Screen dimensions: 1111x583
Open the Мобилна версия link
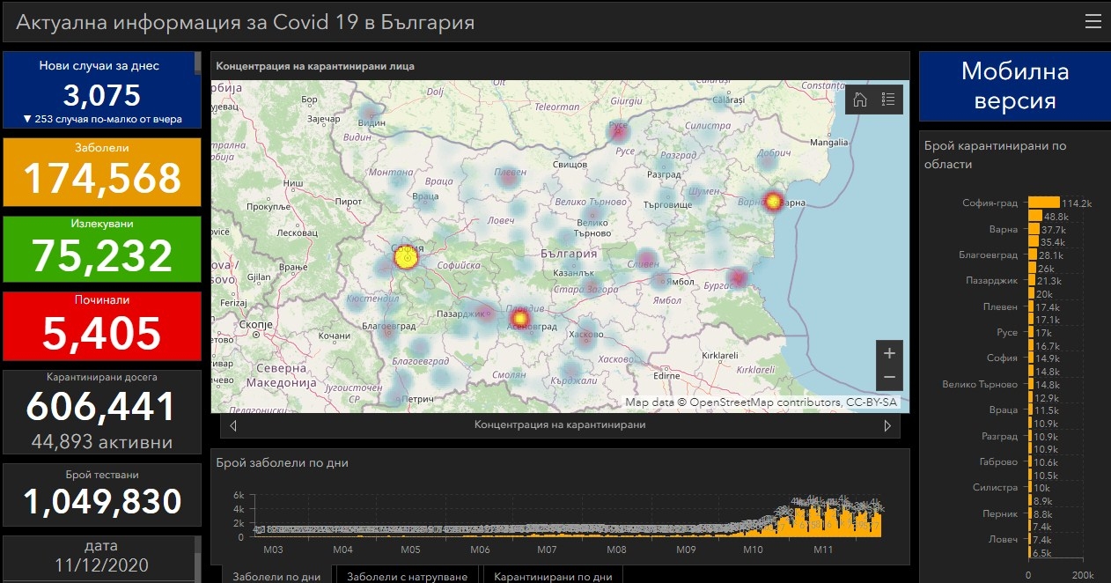coord(1014,85)
